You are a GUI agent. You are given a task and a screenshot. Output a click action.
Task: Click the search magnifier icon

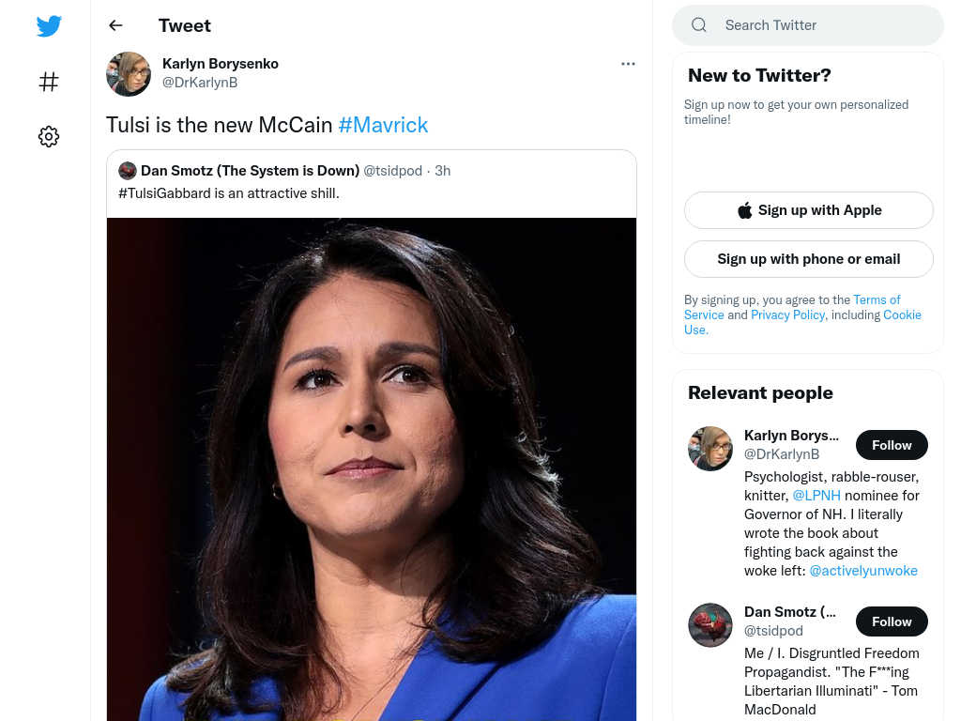698,25
